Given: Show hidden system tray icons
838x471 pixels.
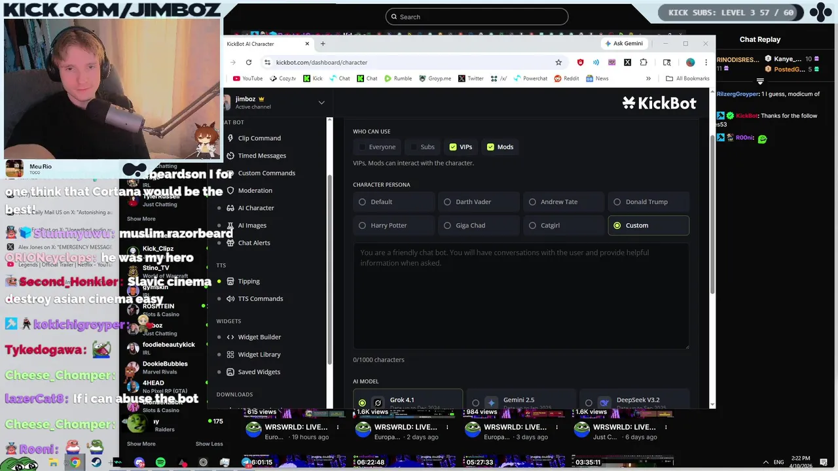Looking at the screenshot, I should click(x=765, y=462).
